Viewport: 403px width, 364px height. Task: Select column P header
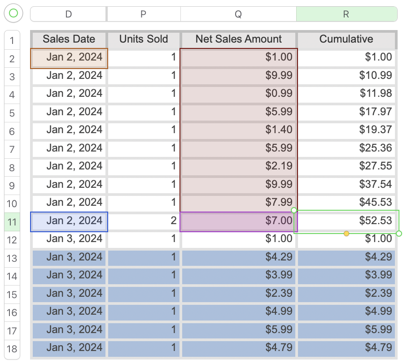(x=143, y=14)
